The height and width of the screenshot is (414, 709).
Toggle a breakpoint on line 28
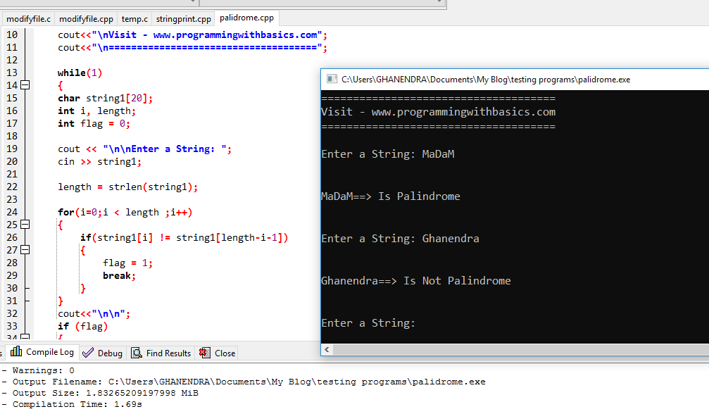(11, 263)
